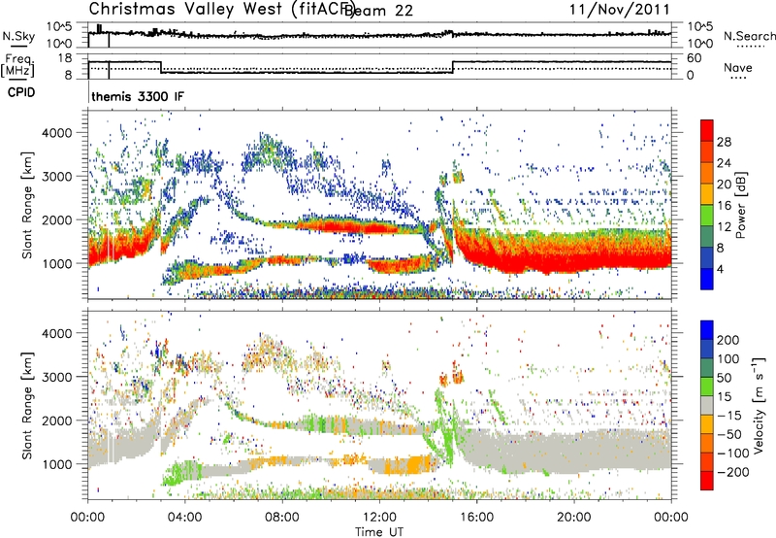The width and height of the screenshot is (776, 538).
Task: Click the '16:00' time axis tick label
Action: pyautogui.click(x=476, y=518)
